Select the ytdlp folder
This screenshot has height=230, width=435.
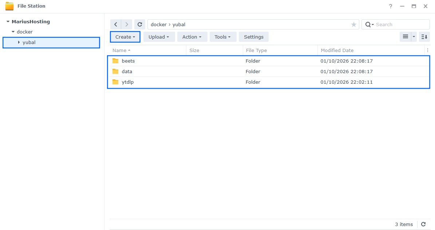[x=128, y=82]
